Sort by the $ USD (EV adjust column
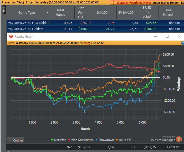Viewport: 184px width, 152px height. pos(147,12)
